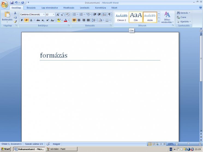The height and width of the screenshot is (152, 203).
Task: Open Stílusmódosítás dropdown
Action: point(167,17)
